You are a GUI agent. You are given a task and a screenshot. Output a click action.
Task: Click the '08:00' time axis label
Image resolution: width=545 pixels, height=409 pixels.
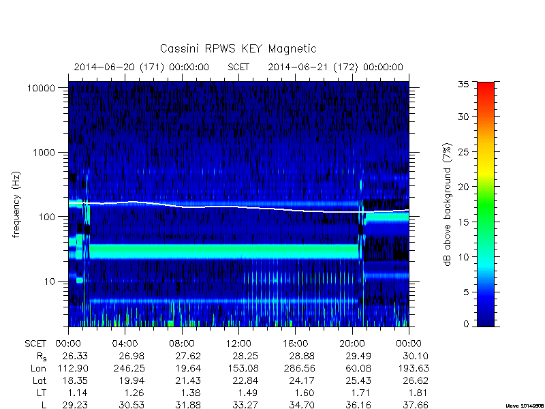point(182,344)
